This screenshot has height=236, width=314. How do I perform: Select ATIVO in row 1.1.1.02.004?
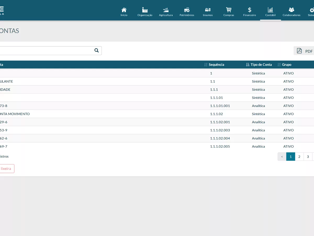click(288, 138)
